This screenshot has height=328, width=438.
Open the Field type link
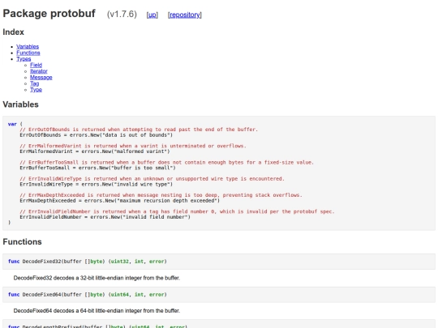36,65
